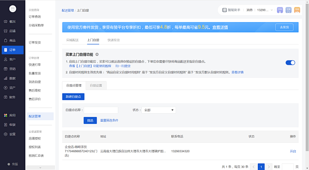
Task: Open 授权列表 in the sub-menu
Action: 35,147
